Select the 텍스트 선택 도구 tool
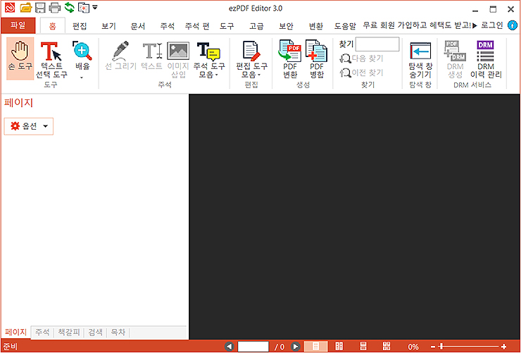Viewport: 521px width, 353px height. pyautogui.click(x=51, y=58)
